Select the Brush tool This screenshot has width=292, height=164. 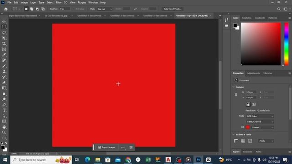tap(4, 66)
